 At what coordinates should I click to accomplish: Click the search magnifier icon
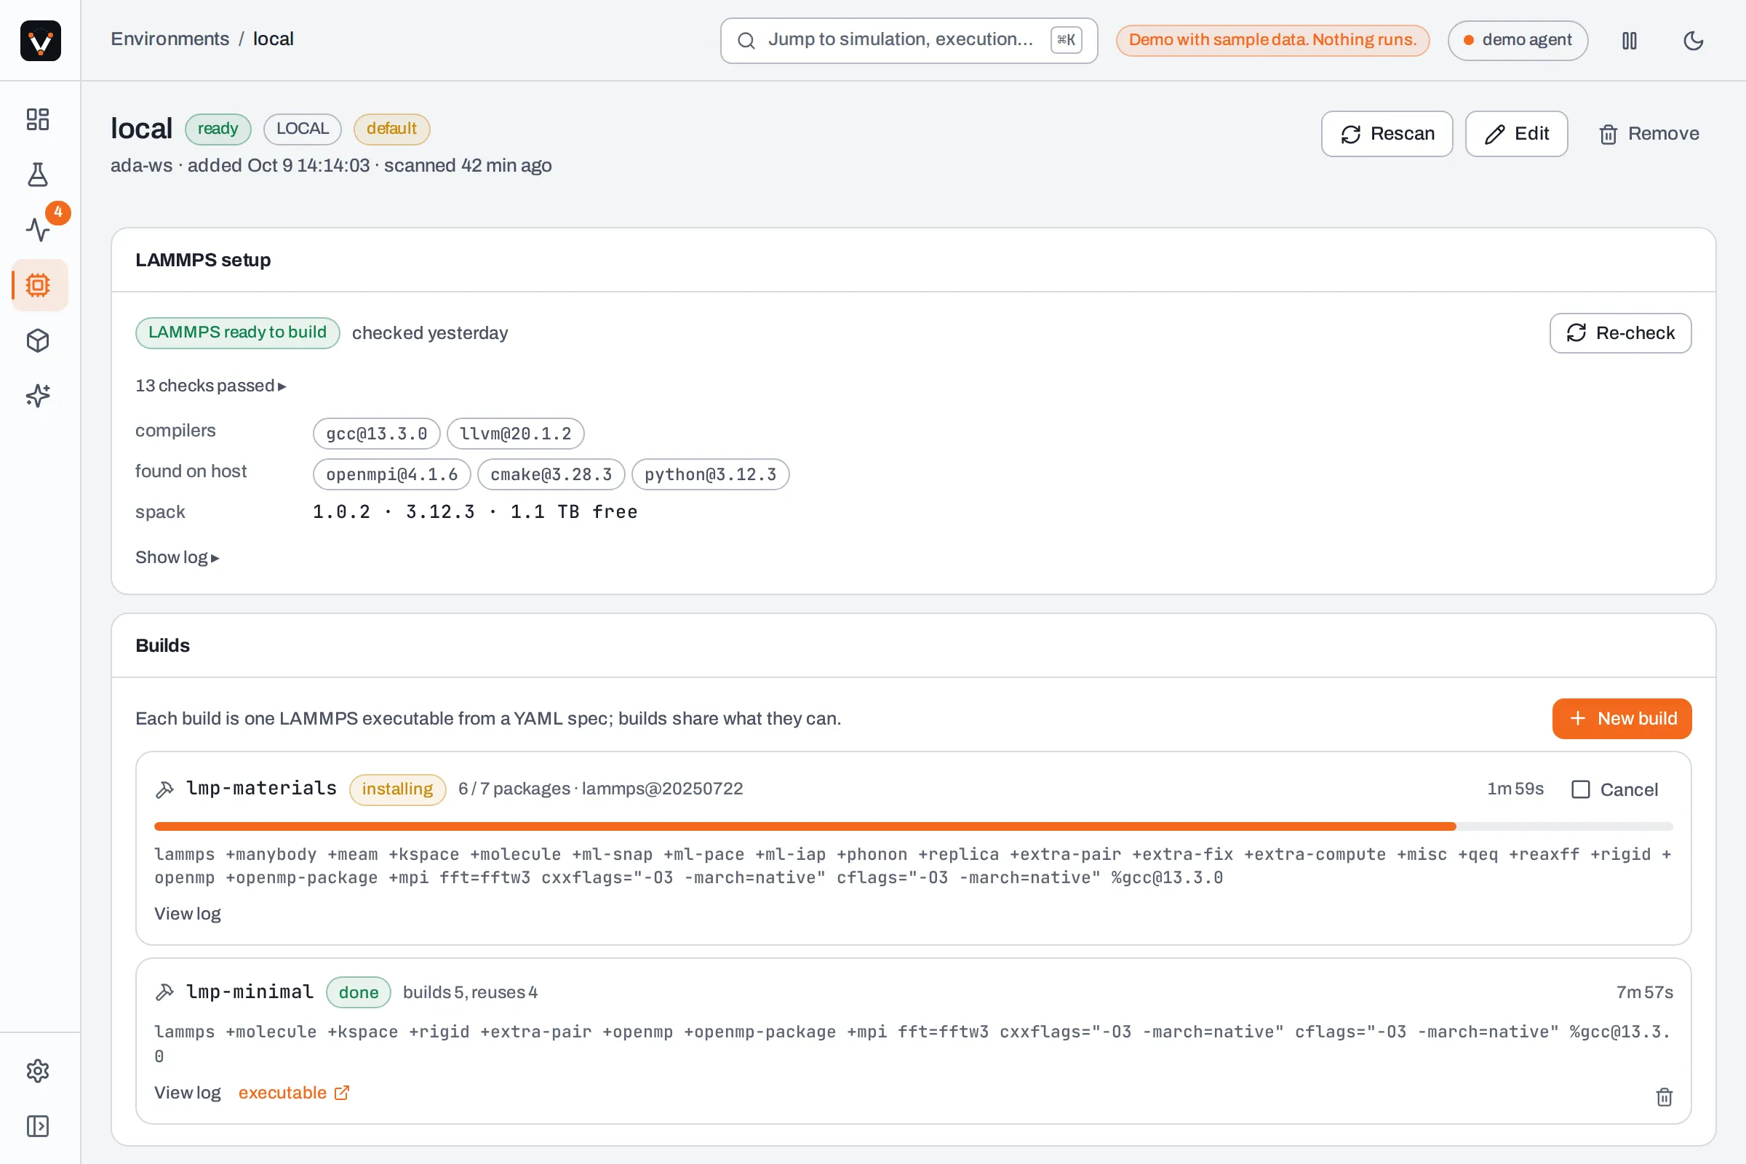point(746,40)
